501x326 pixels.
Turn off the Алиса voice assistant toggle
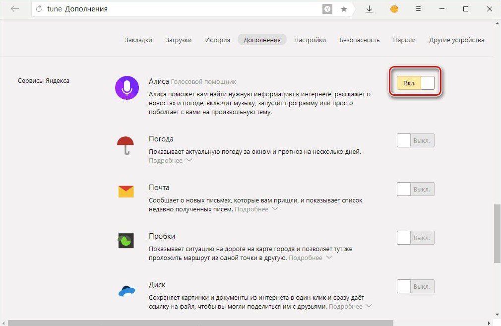[x=415, y=83]
